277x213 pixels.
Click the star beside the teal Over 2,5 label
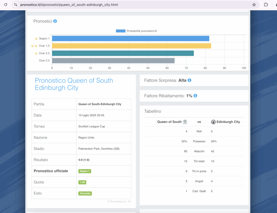point(36,53)
